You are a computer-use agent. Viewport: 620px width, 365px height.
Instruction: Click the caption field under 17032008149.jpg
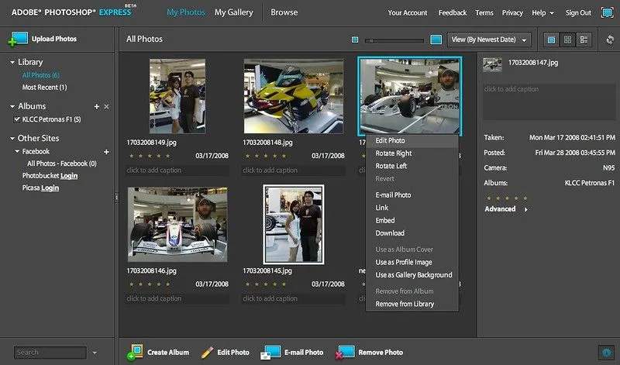tap(177, 170)
